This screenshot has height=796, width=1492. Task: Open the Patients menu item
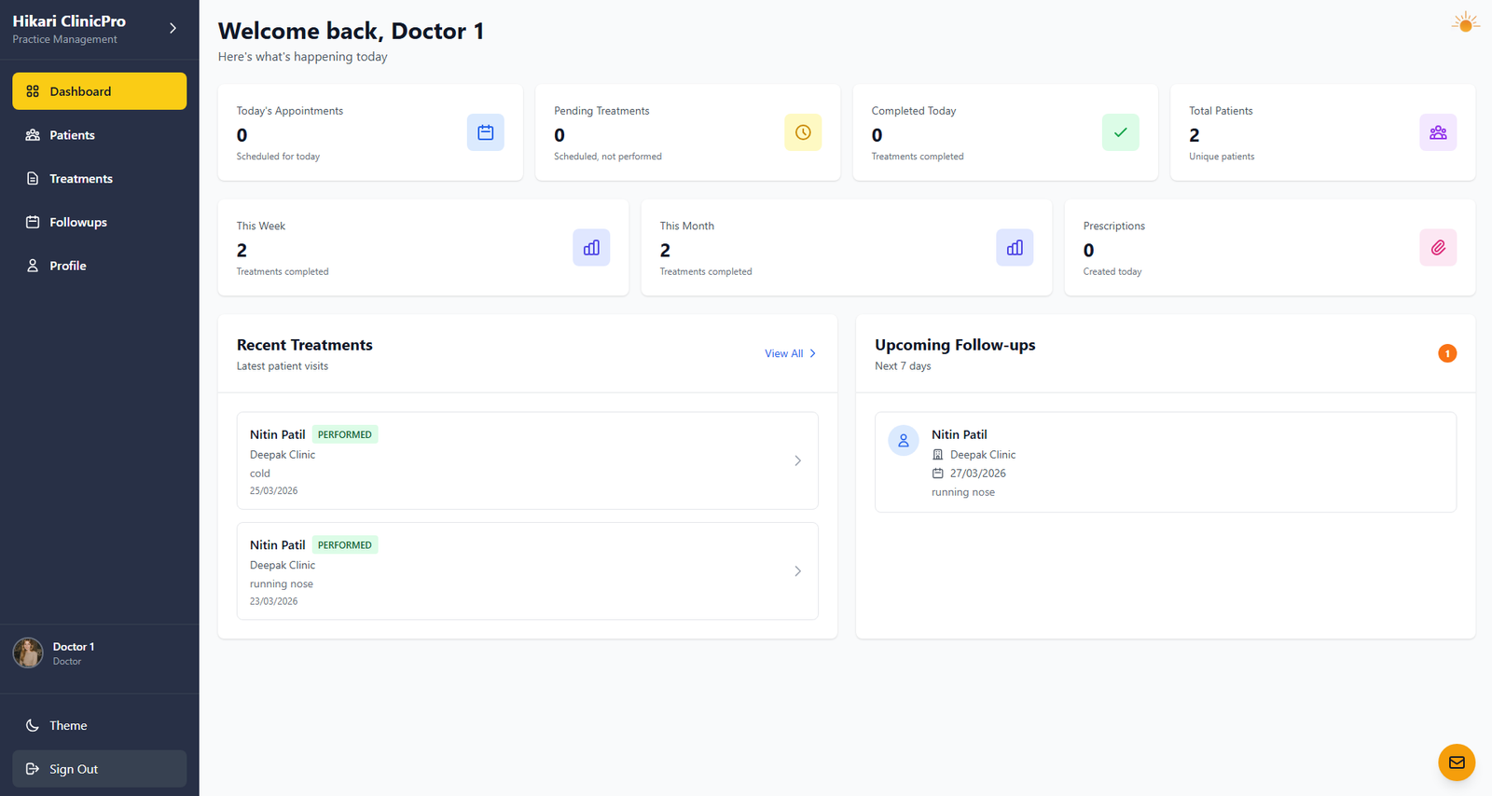tap(72, 135)
